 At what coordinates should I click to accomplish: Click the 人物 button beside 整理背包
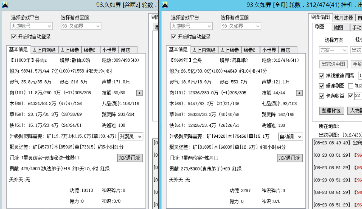coord(355,111)
